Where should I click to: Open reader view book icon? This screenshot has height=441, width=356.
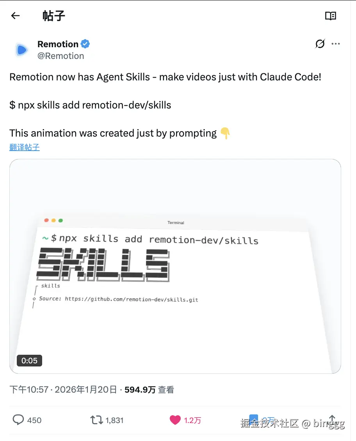(330, 16)
